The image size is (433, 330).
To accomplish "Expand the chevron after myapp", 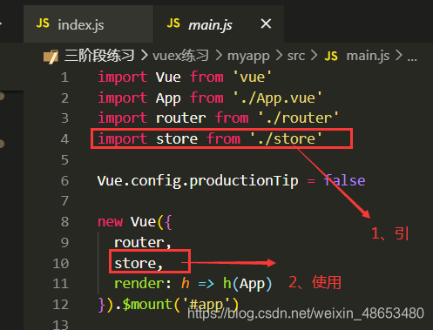I will coord(279,56).
